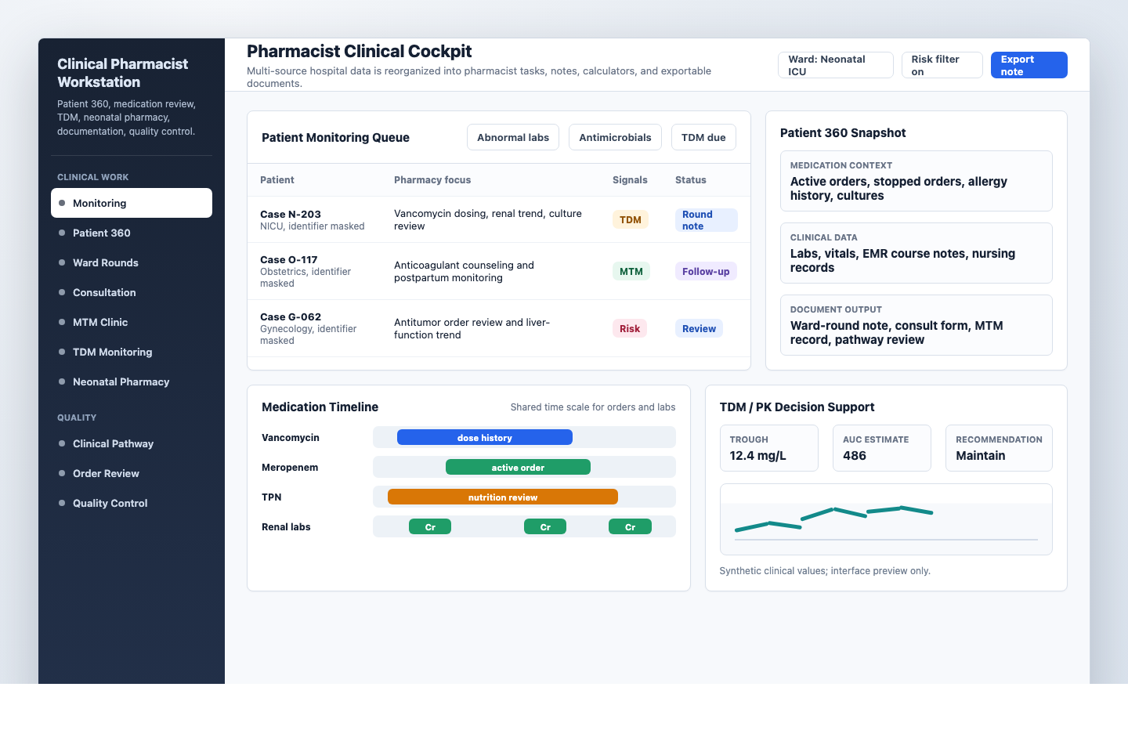This screenshot has width=1128, height=752.
Task: Navigate to Ward Rounds
Action: click(x=105, y=262)
